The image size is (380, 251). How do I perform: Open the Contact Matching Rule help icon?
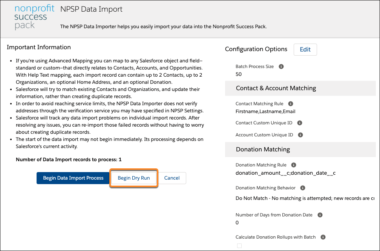(x=291, y=104)
